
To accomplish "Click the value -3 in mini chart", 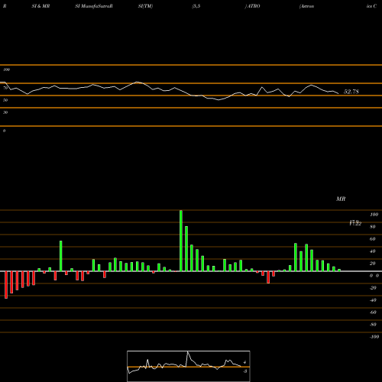I will tap(244, 371).
